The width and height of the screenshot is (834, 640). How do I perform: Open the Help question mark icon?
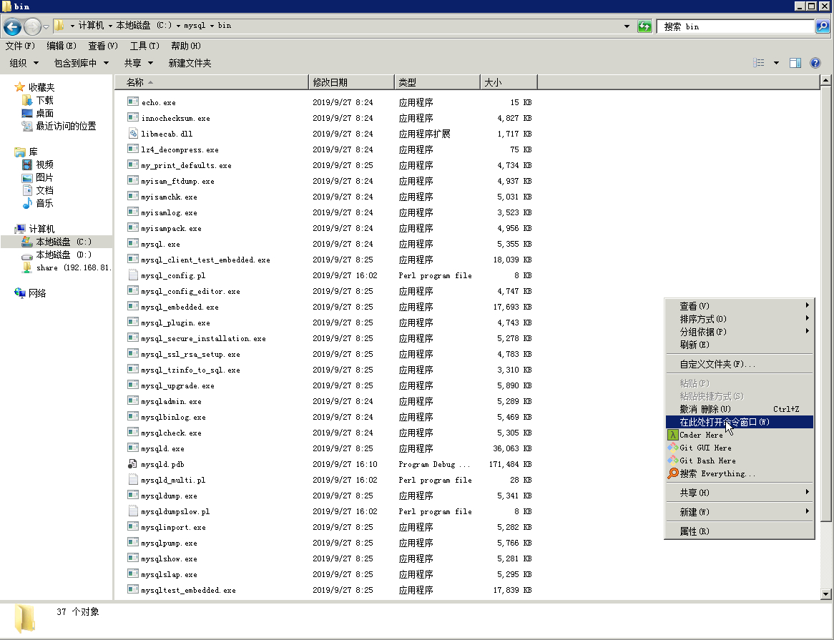(x=815, y=63)
